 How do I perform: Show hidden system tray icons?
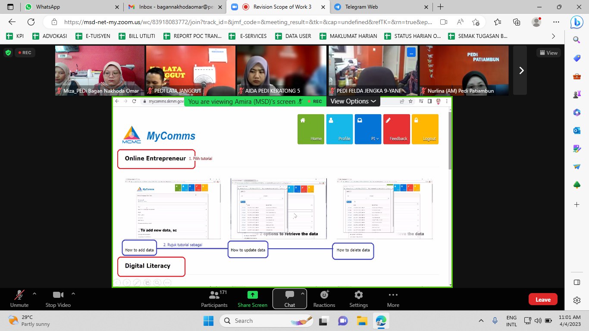click(481, 321)
